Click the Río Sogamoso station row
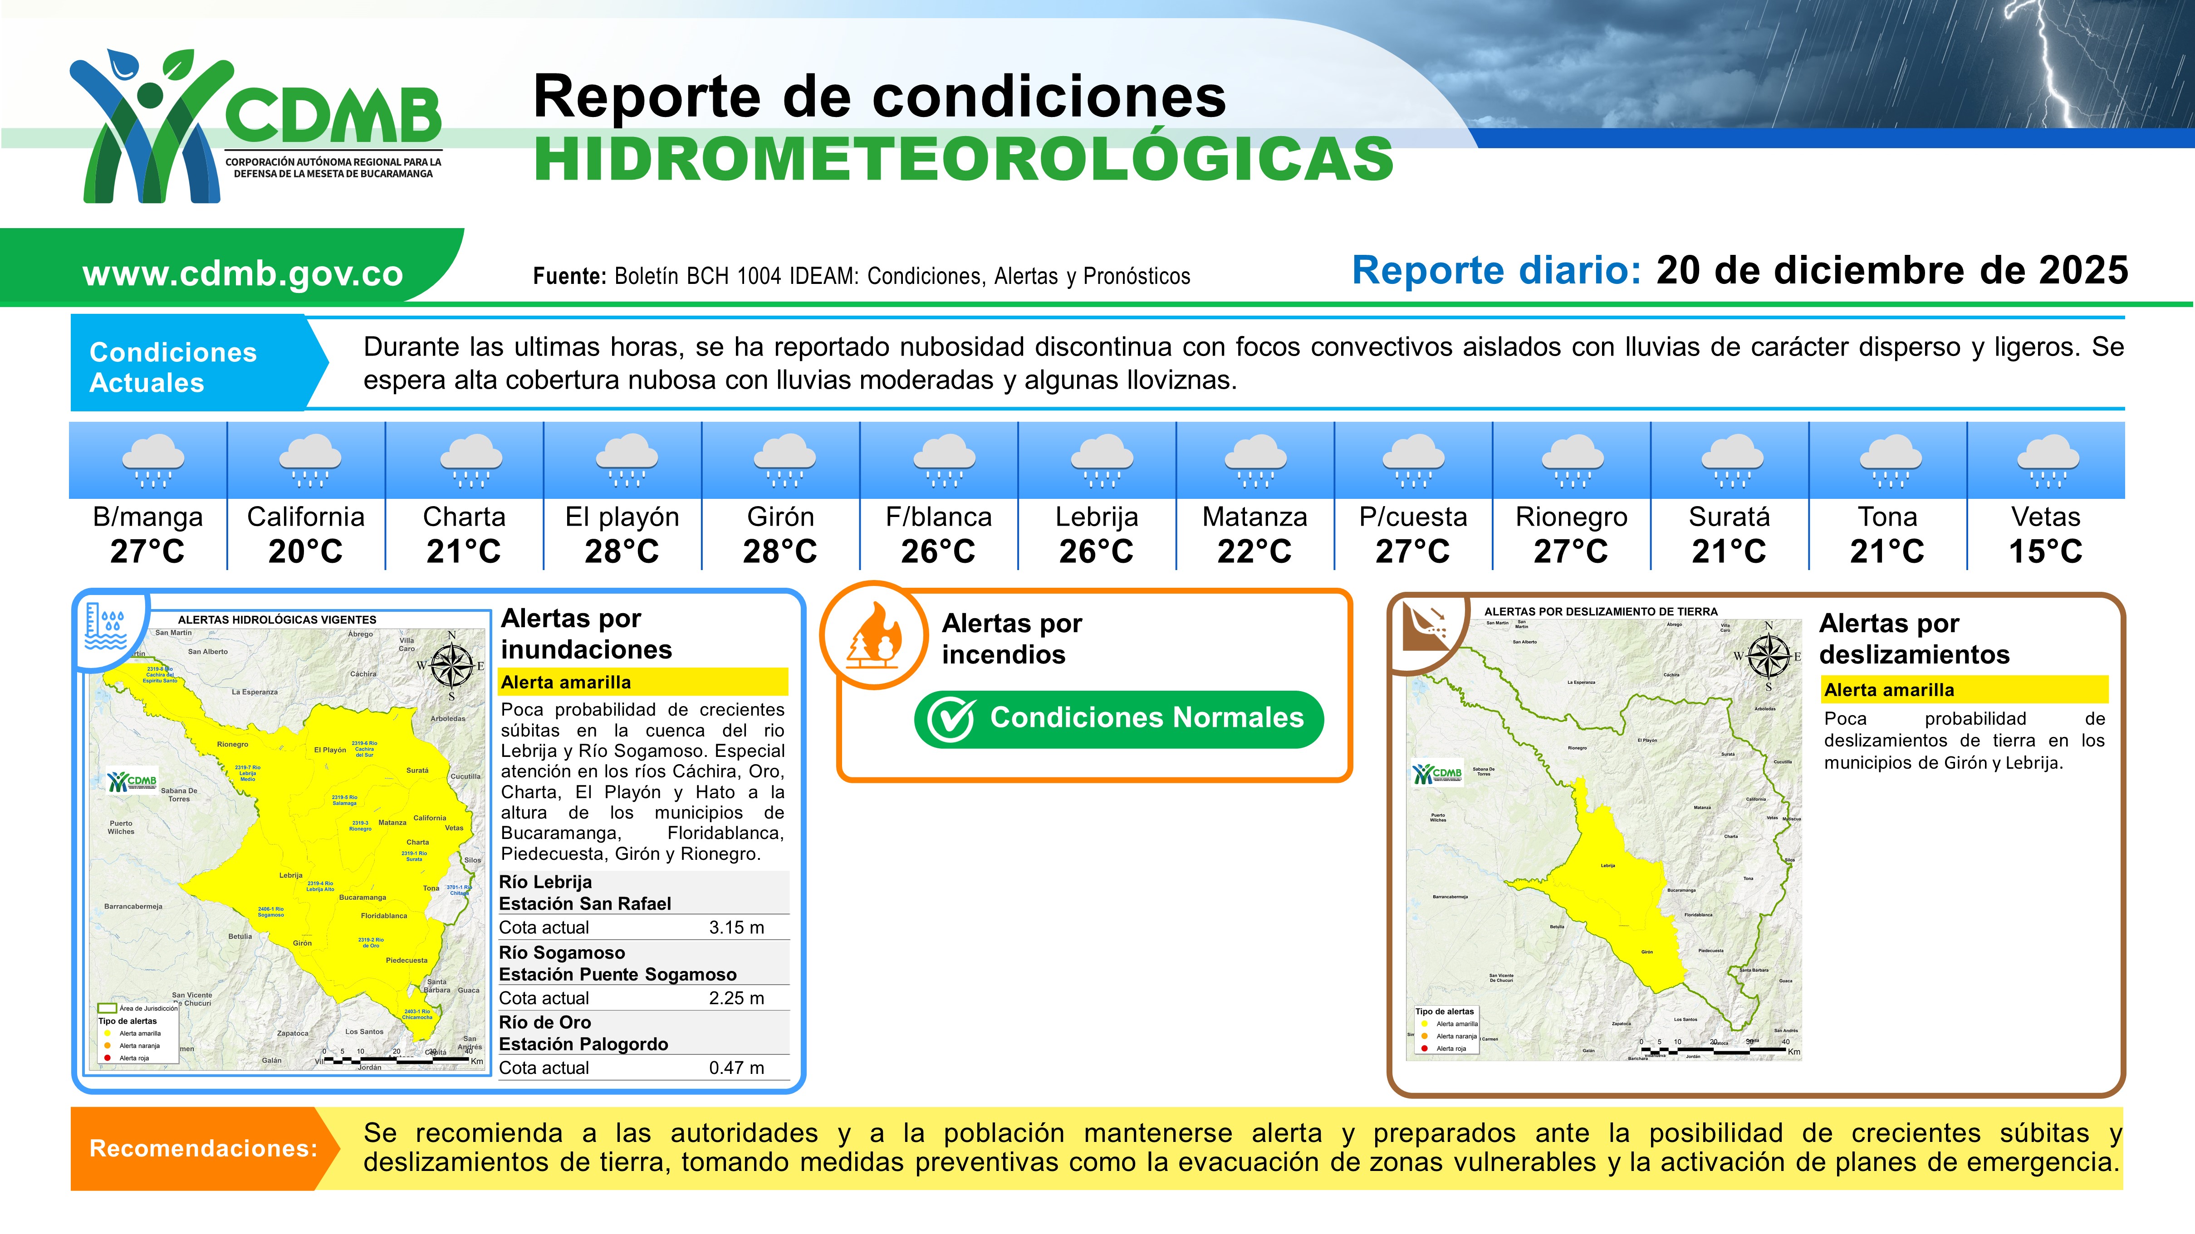The width and height of the screenshot is (2195, 1234). click(x=643, y=963)
